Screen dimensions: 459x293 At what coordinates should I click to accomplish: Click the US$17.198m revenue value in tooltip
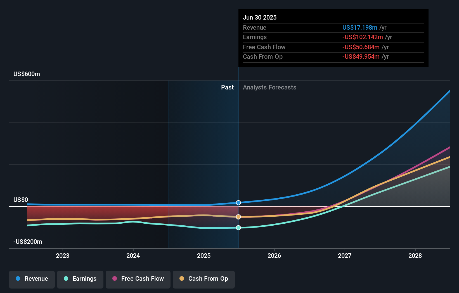point(359,27)
